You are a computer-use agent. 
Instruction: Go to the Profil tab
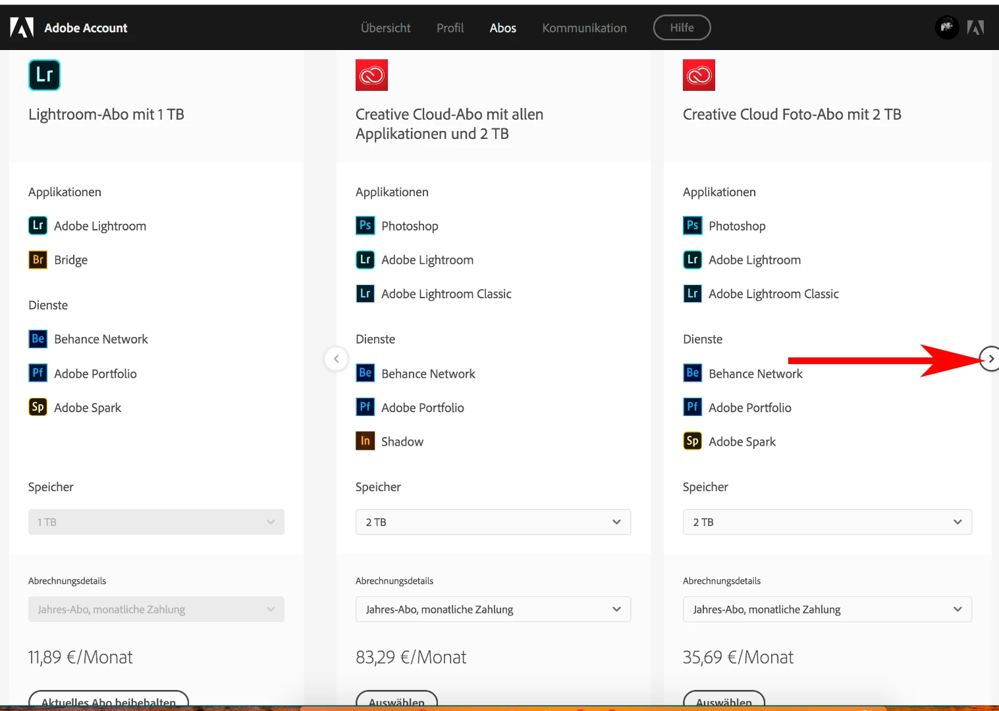(450, 28)
